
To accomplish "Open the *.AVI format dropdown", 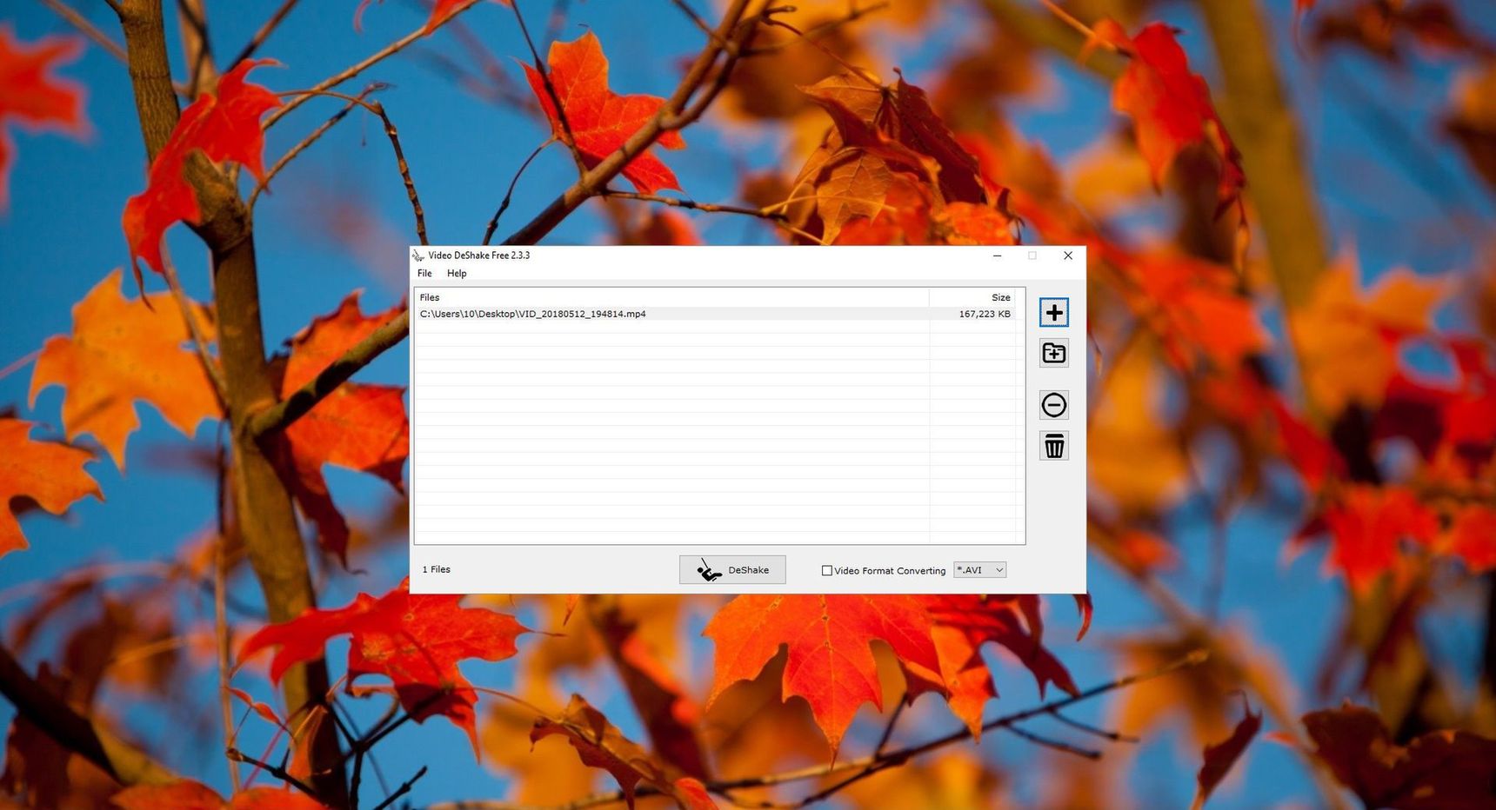I will pos(980,570).
